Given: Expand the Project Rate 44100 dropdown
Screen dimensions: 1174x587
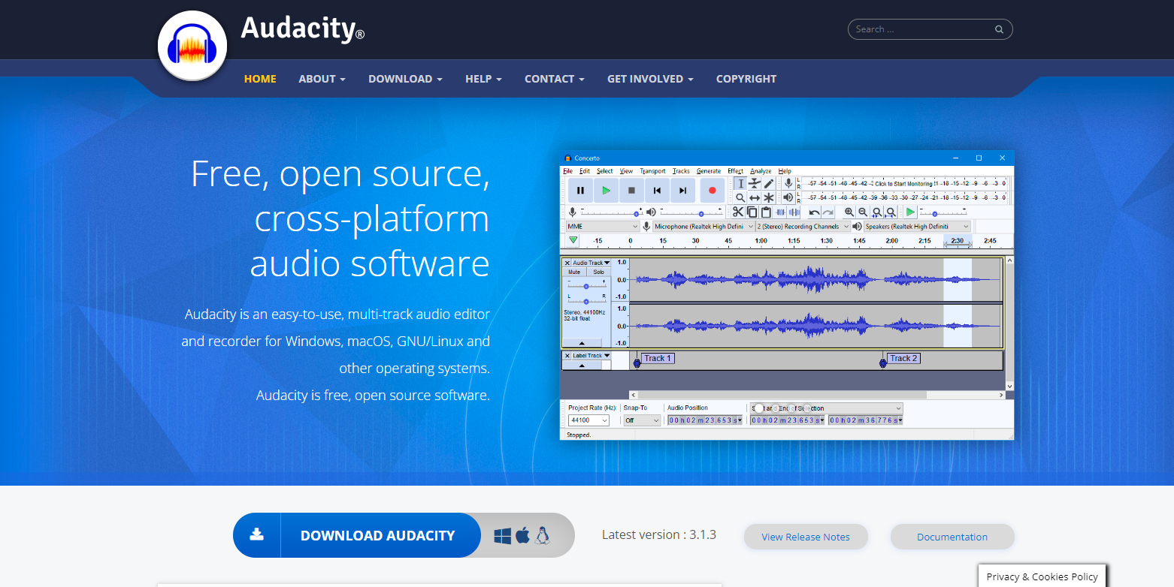Looking at the screenshot, I should pyautogui.click(x=589, y=420).
